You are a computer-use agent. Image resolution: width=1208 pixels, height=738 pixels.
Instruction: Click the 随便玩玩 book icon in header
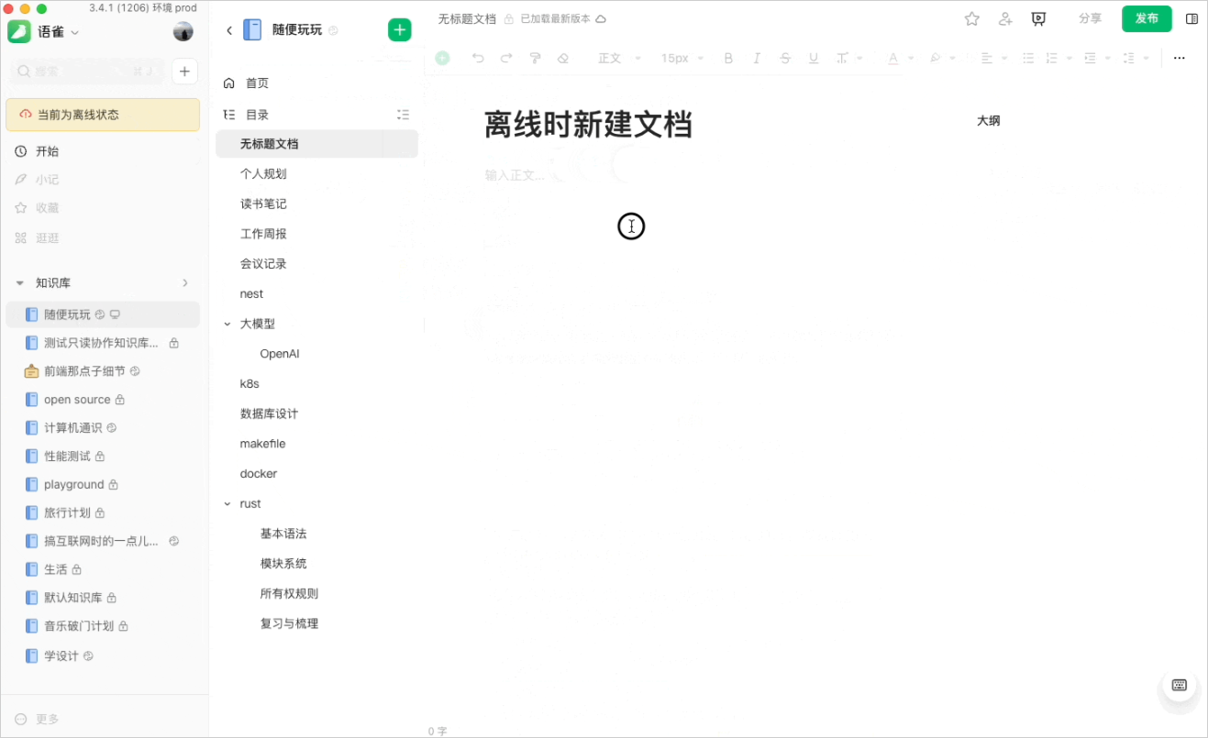252,30
